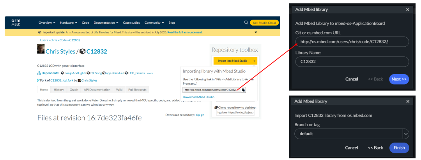Select the Pull Requests tab
The image size is (421, 160).
click(137, 90)
